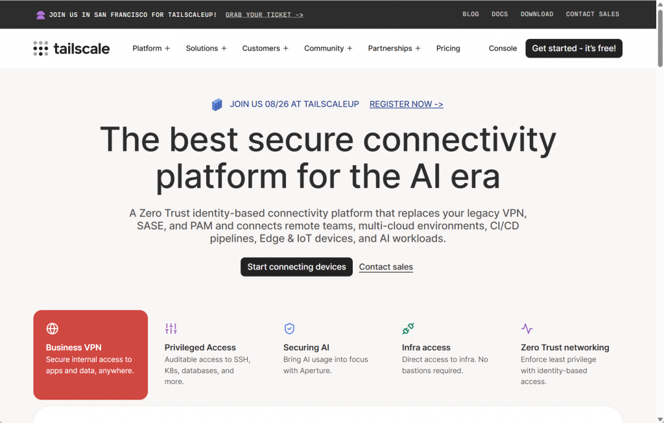Expand the Platform menu
The image size is (664, 423).
[151, 48]
